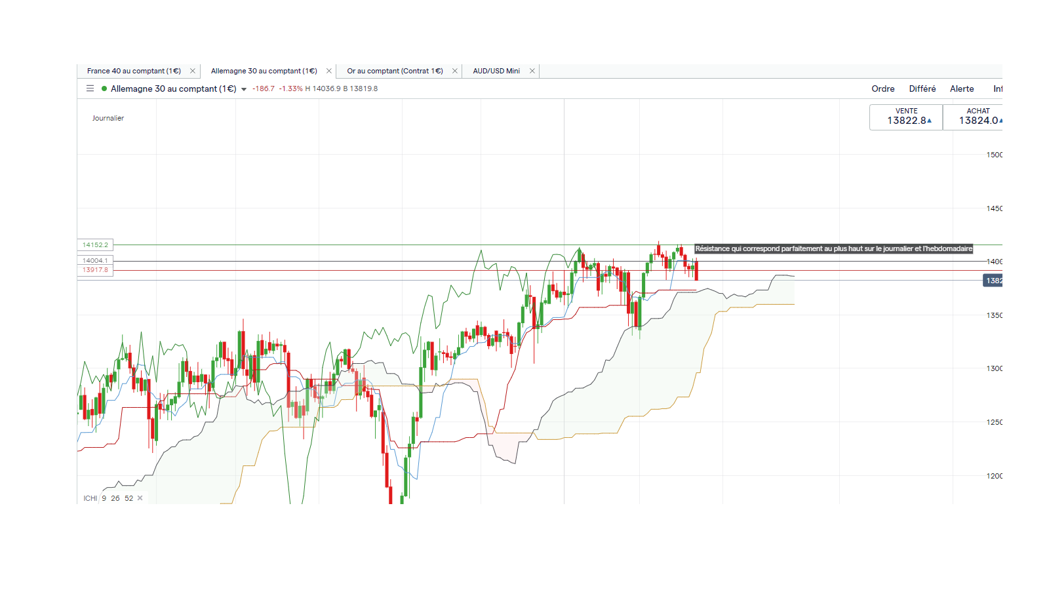Open the Alerte menu
1049x590 pixels.
coord(962,88)
